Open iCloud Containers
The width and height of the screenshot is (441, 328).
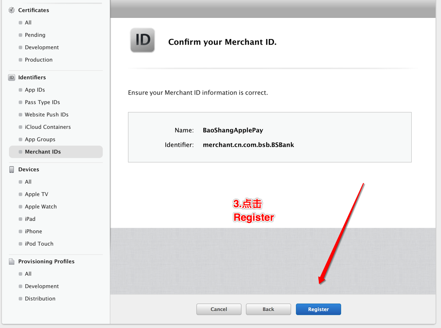(x=47, y=127)
